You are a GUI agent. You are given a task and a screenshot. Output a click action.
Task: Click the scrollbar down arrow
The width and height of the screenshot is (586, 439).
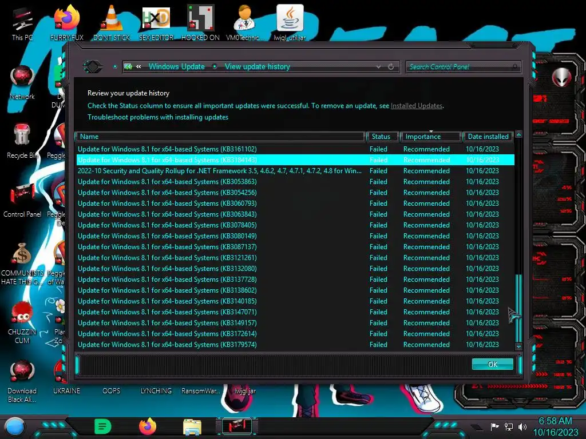pos(518,347)
